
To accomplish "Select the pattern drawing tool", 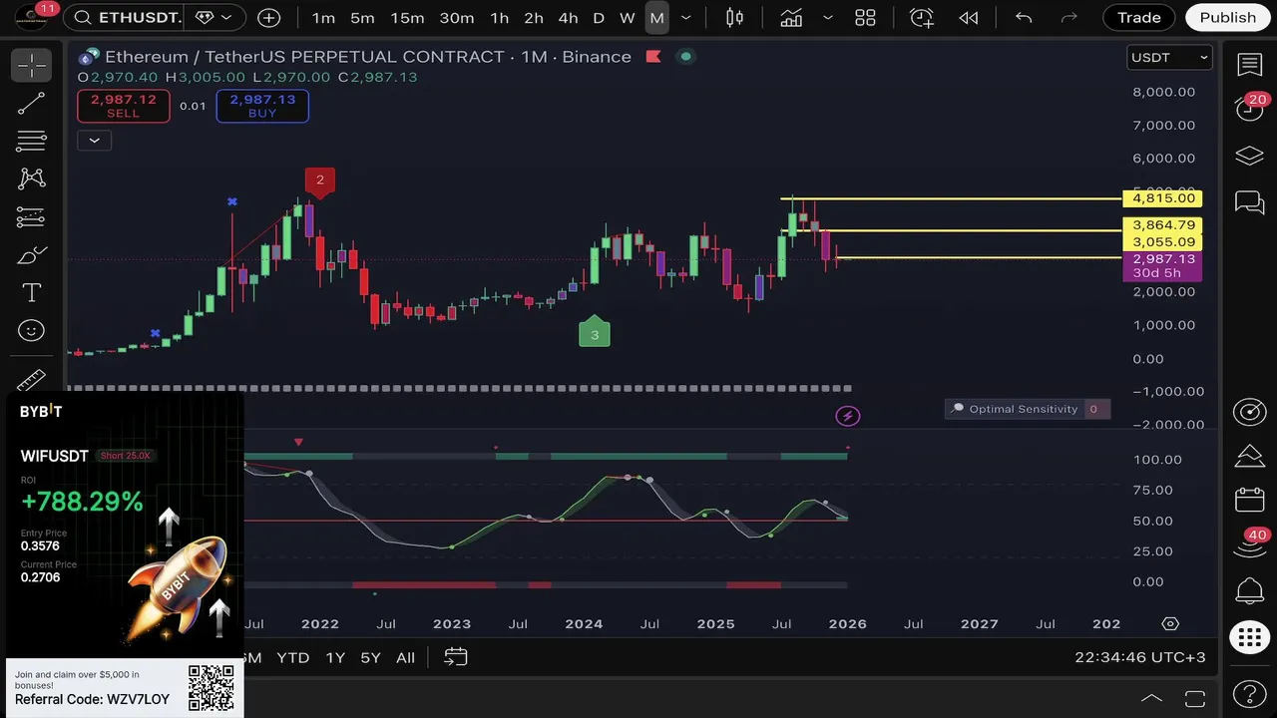I will (x=31, y=179).
